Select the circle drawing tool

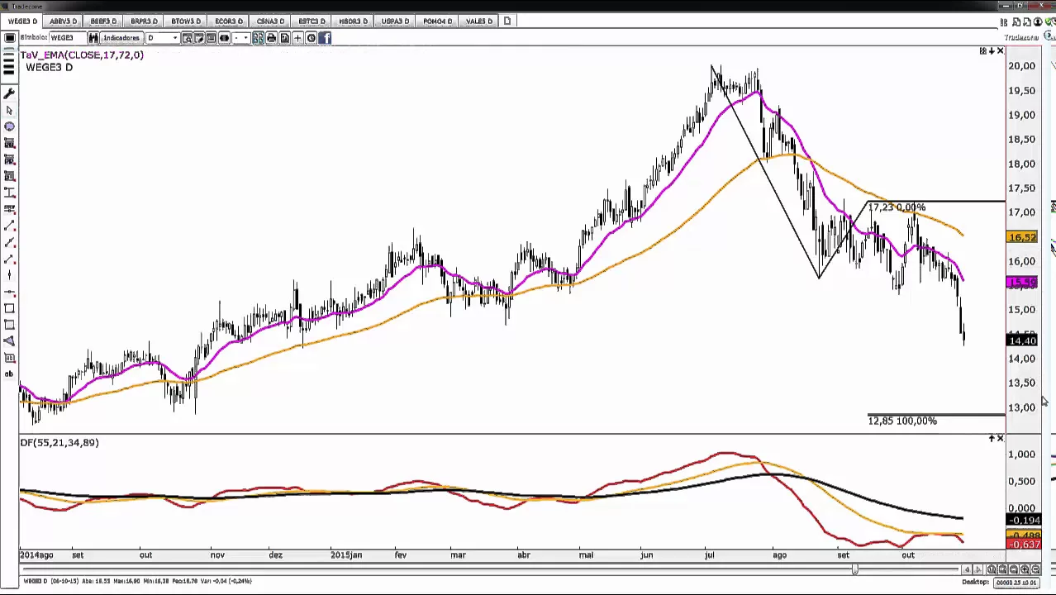pyautogui.click(x=9, y=126)
